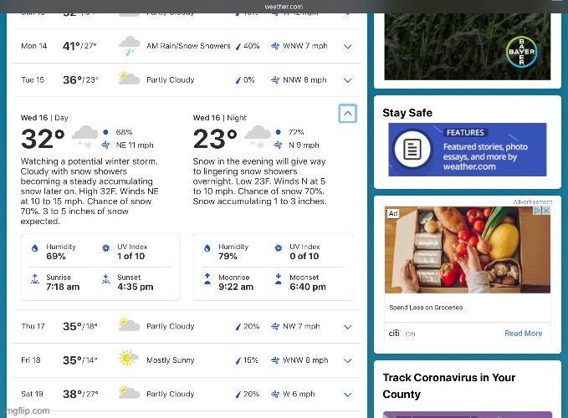
Task: Select the Moonrise time 9:22 am
Action: coord(236,287)
